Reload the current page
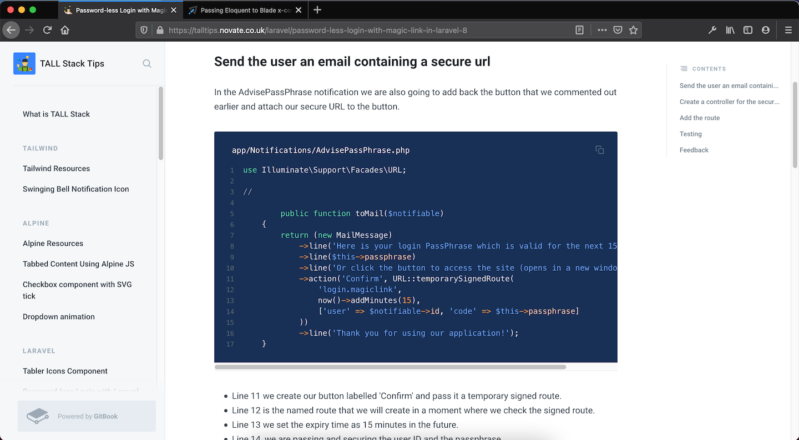This screenshot has height=440, width=799. 48,30
